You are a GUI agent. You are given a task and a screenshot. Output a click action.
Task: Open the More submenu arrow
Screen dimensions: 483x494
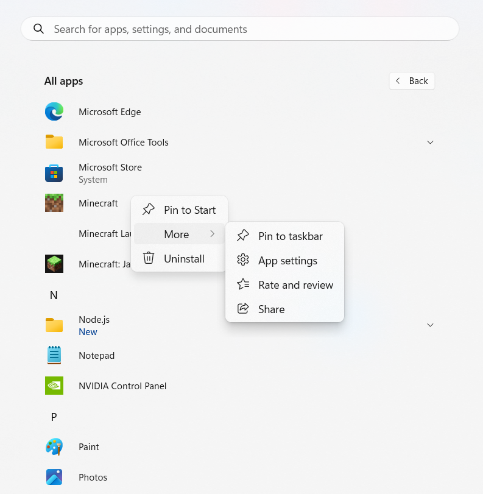(213, 234)
